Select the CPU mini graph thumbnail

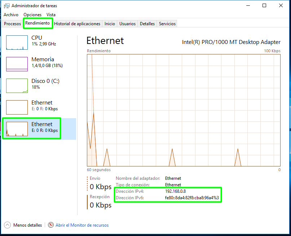coord(17,43)
